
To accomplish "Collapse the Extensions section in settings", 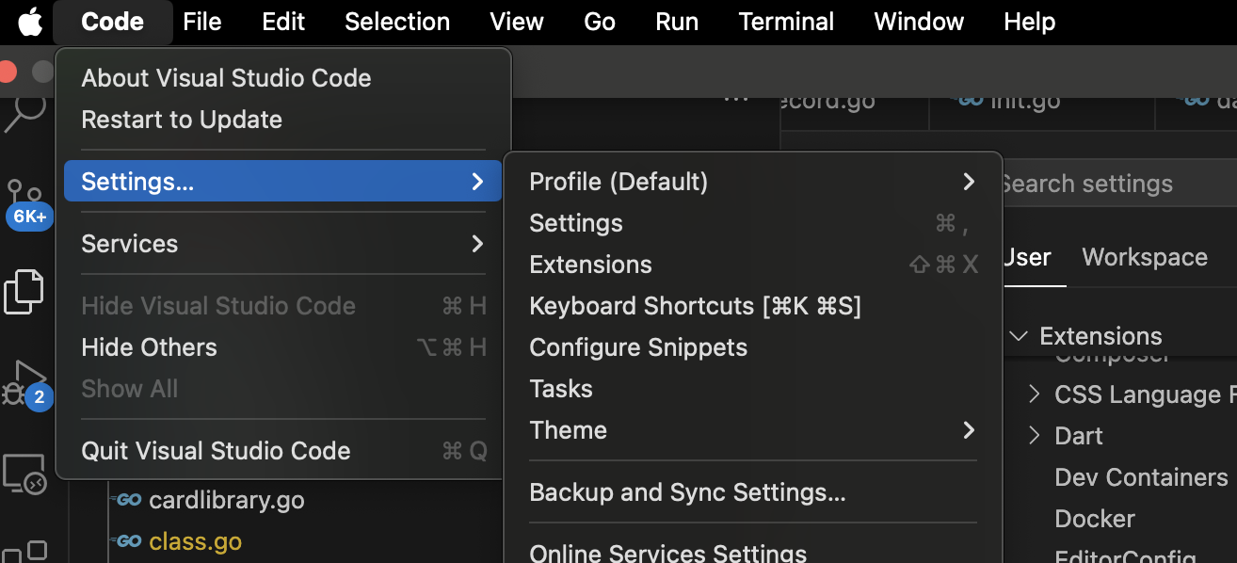I will (1020, 335).
